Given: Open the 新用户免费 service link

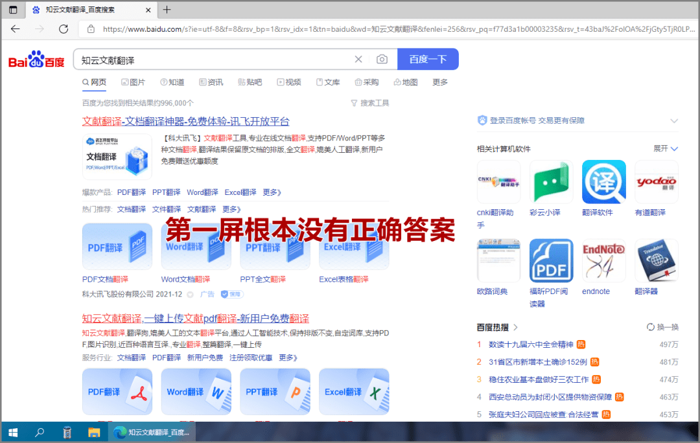Looking at the screenshot, I should 205,358.
